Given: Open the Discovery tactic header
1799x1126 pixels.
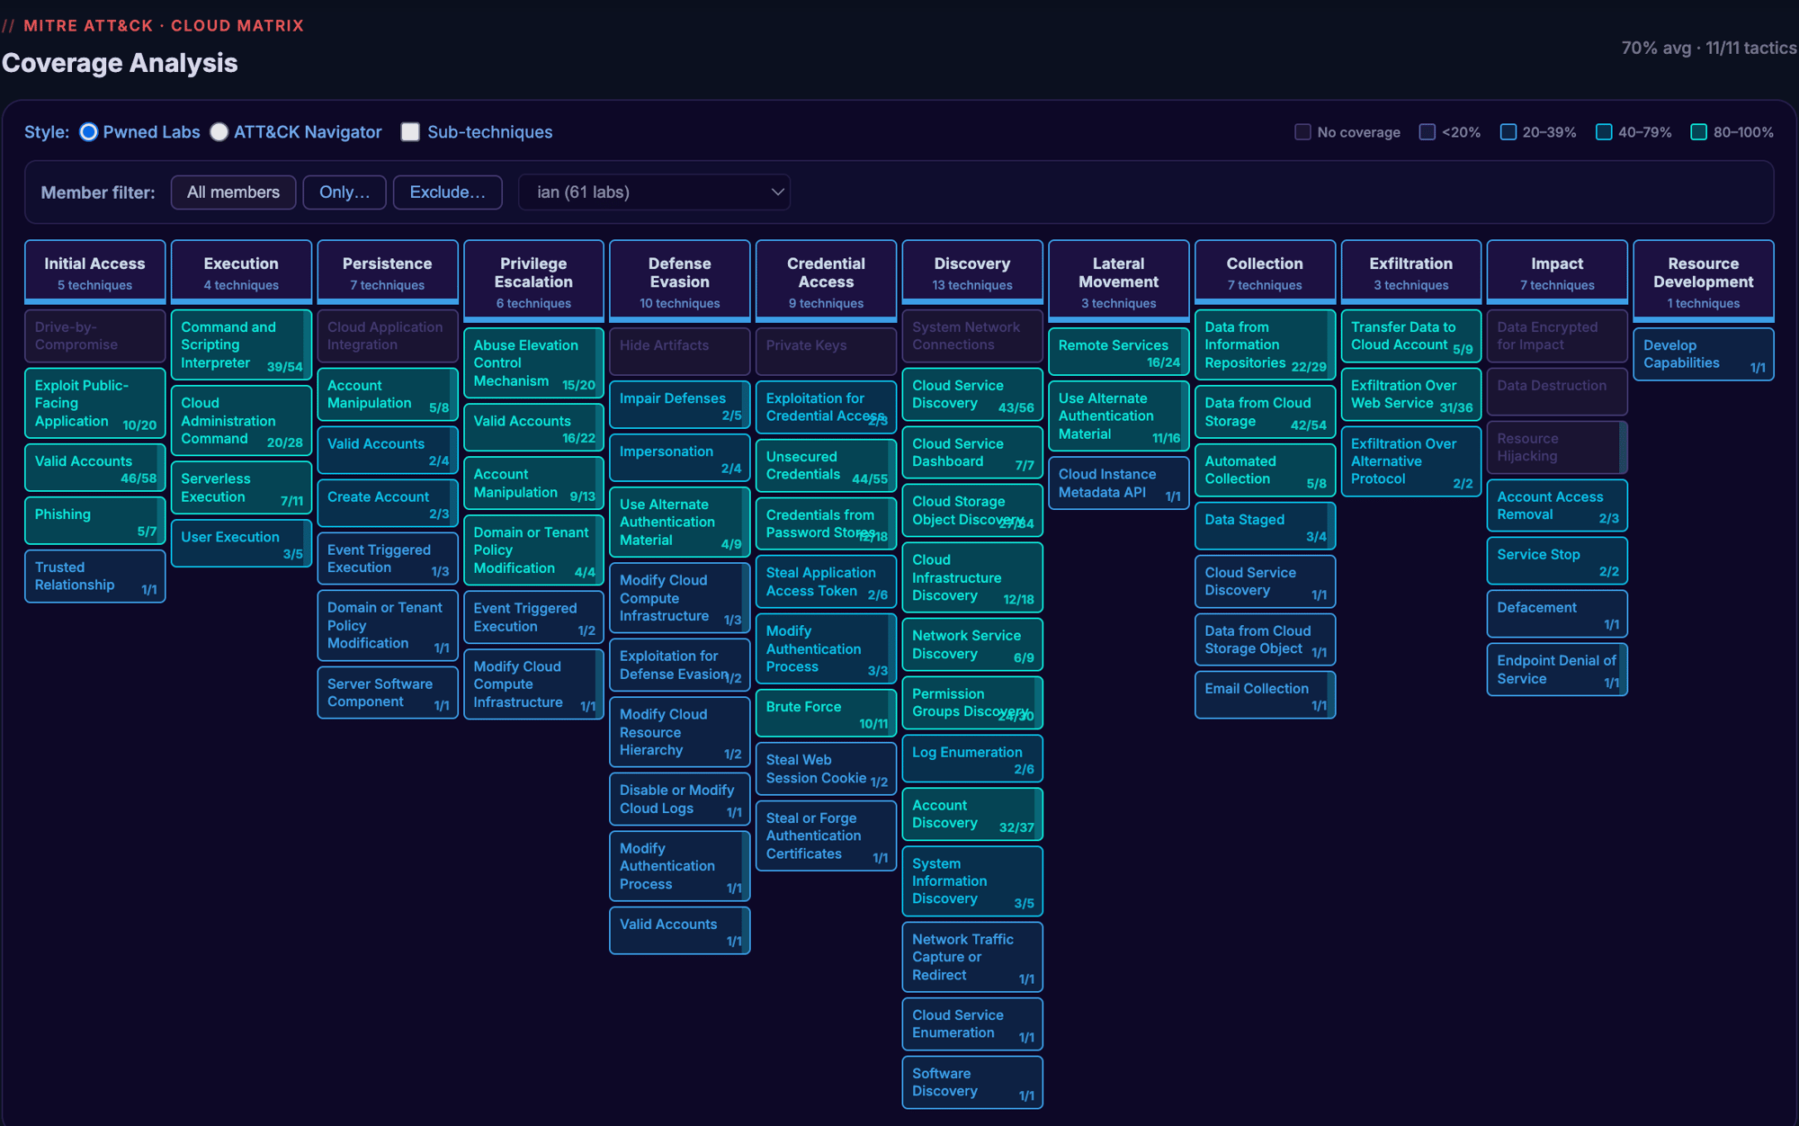Looking at the screenshot, I should (972, 272).
